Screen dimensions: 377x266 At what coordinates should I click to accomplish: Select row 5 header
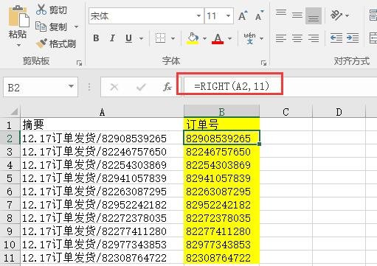10,178
